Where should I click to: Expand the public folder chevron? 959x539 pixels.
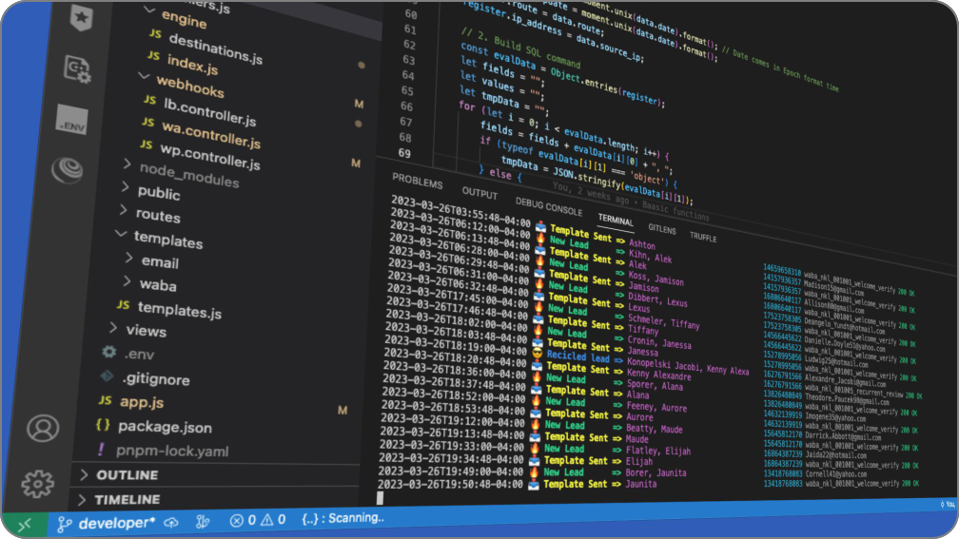point(125,187)
